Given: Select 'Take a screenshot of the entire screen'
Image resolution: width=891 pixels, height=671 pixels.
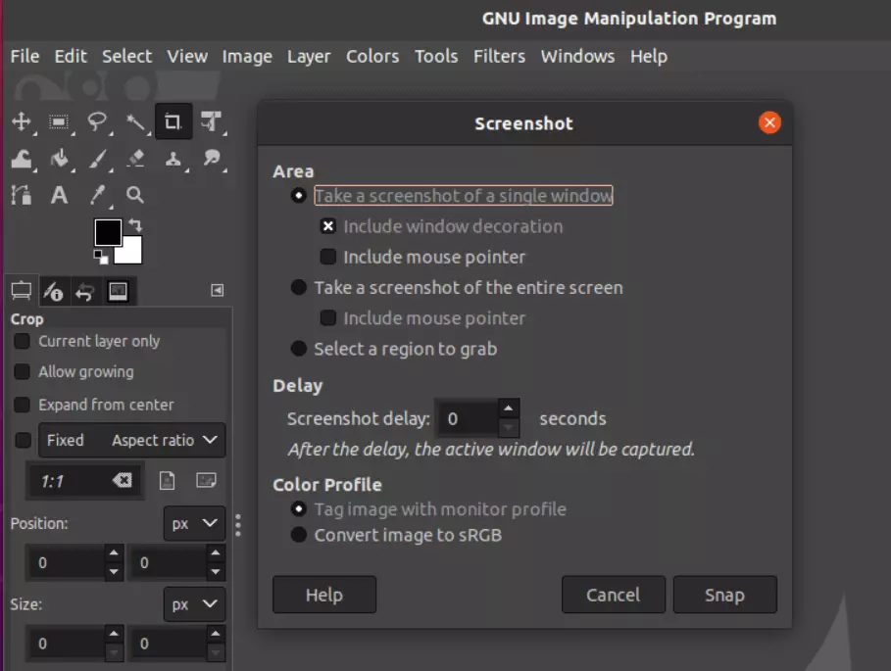Looking at the screenshot, I should pyautogui.click(x=298, y=287).
